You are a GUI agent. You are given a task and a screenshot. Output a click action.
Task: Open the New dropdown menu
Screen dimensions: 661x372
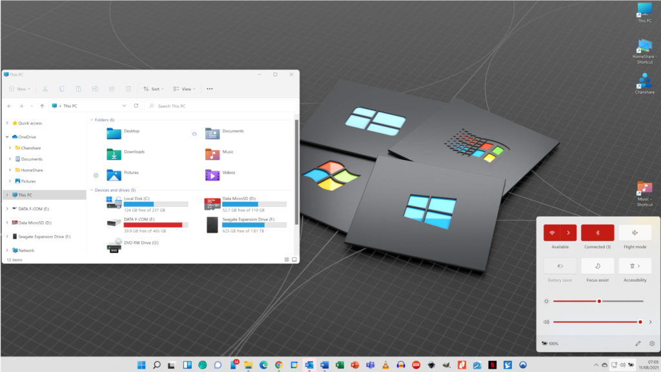[x=19, y=89]
